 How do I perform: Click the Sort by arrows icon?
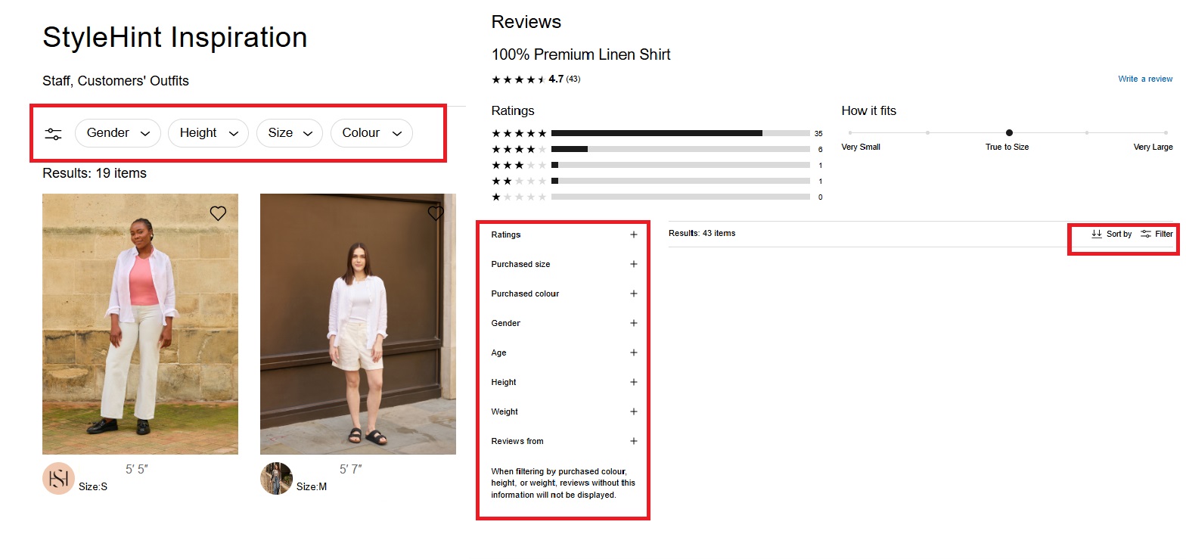pyautogui.click(x=1097, y=234)
